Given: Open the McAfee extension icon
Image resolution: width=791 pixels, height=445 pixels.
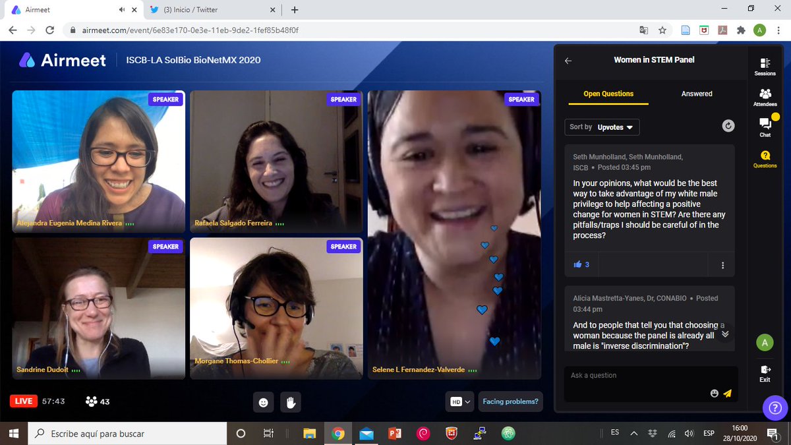Looking at the screenshot, I should [704, 30].
